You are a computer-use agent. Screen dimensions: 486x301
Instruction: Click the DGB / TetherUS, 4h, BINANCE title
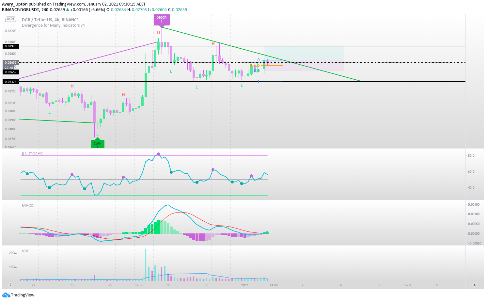[50, 20]
